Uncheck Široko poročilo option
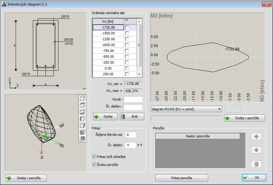The image size is (273, 185). coord(94,165)
